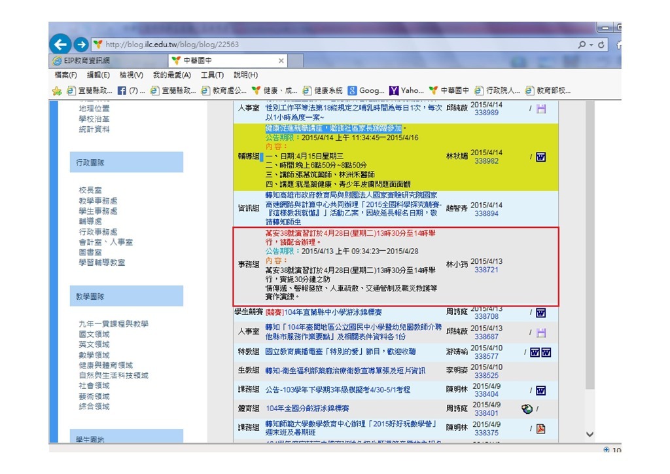Click the browser Forward arrow button
The height and width of the screenshot is (474, 670).
click(80, 45)
